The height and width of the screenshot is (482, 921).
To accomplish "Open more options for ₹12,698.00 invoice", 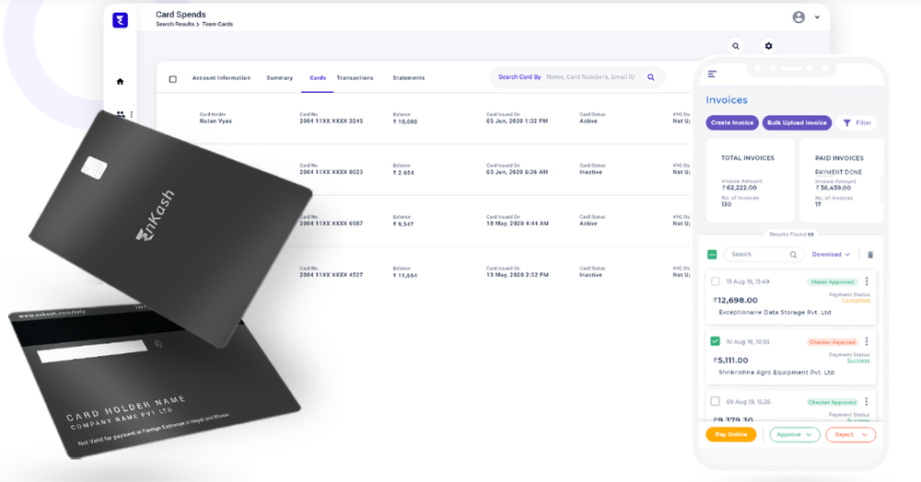I will [867, 281].
